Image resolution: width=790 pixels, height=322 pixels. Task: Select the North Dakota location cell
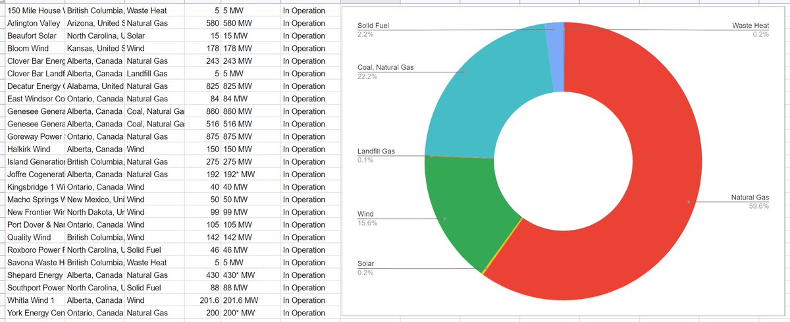tap(94, 212)
